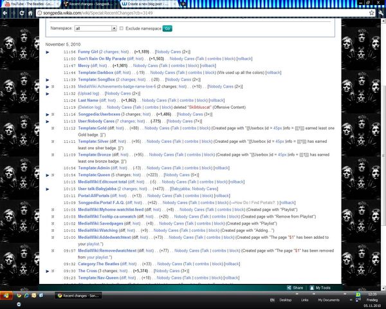The image size is (386, 309).
Task: Open Portal:AllPortals link
Action: (x=93, y=196)
